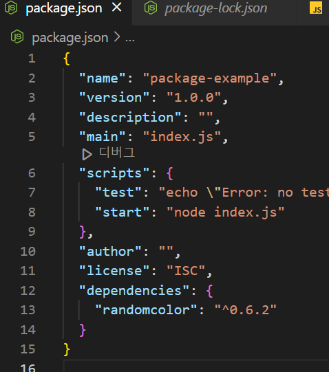The image size is (329, 372).
Task: Click the "author" key
Action: coord(110,252)
